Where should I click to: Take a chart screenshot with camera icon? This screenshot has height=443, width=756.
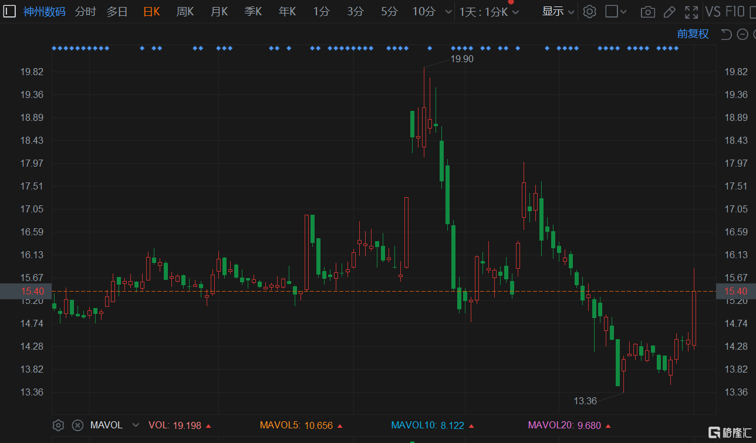[x=648, y=12]
